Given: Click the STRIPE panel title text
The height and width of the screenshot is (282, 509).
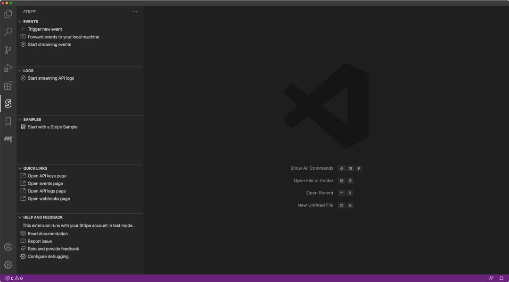Looking at the screenshot, I should [30, 12].
